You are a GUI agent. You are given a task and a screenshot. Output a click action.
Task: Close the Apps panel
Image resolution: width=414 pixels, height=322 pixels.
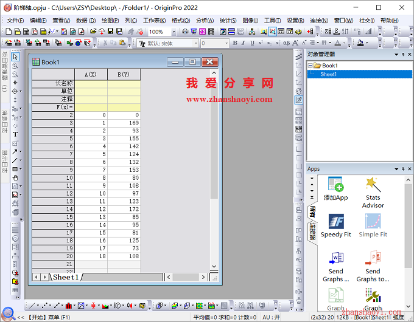point(410,169)
